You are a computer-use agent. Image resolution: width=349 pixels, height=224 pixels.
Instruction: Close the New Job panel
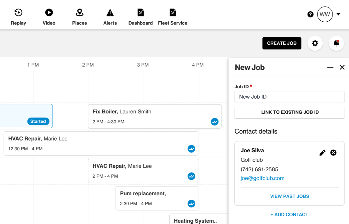(x=342, y=67)
